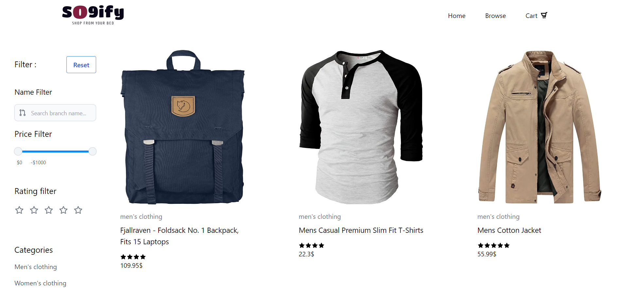Open Mens Casual Premium Slim Fit T-Shirts title
This screenshot has width=618, height=289.
[361, 230]
